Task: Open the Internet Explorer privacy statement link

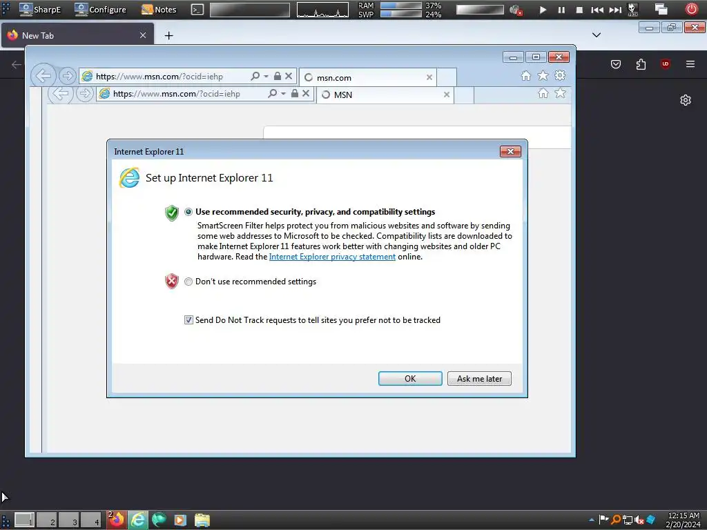Action: [x=332, y=257]
